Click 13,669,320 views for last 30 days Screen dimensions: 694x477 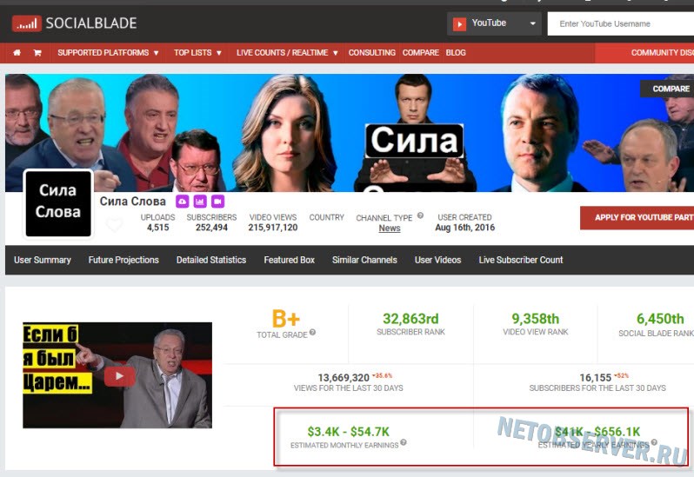click(344, 378)
